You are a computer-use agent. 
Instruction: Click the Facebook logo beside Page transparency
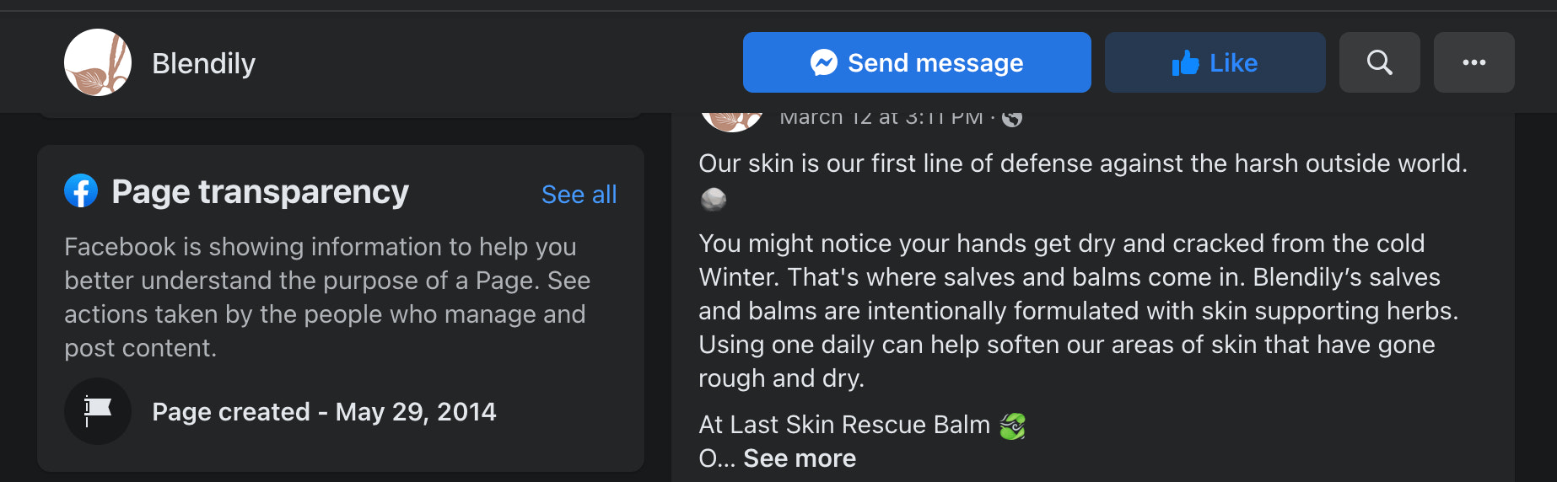(x=81, y=191)
